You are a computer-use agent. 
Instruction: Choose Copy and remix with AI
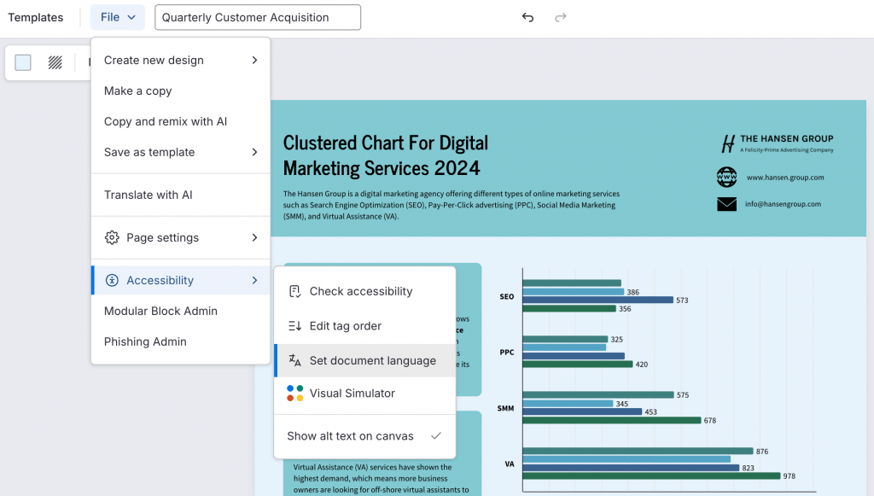pos(181,121)
